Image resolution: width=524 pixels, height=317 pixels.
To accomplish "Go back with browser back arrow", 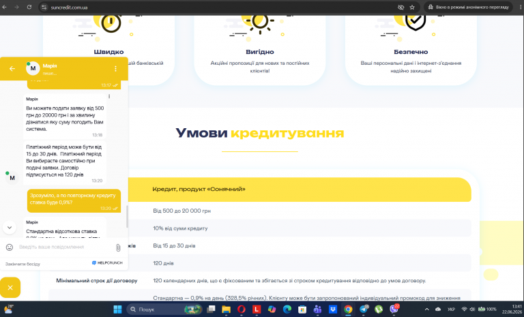I will (4, 7).
